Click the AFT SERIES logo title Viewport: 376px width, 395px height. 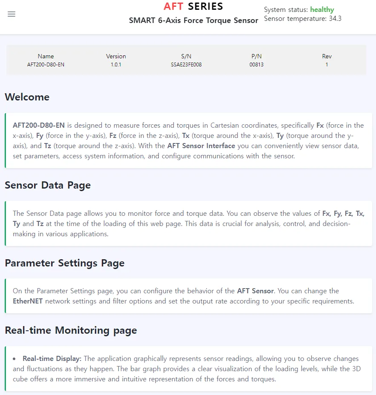pyautogui.click(x=193, y=6)
